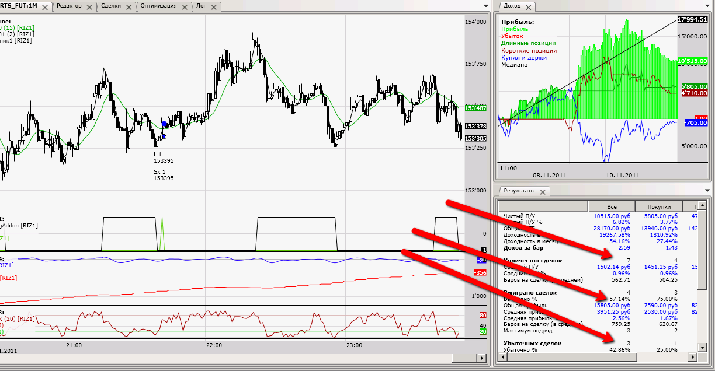Click the blue trade entry marker on chart
Viewport: 715px width, 371px height.
click(165, 124)
